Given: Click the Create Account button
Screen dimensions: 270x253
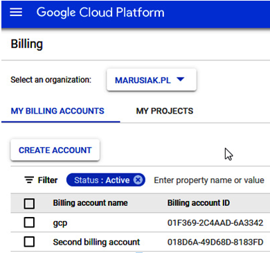Looking at the screenshot, I should tap(55, 150).
